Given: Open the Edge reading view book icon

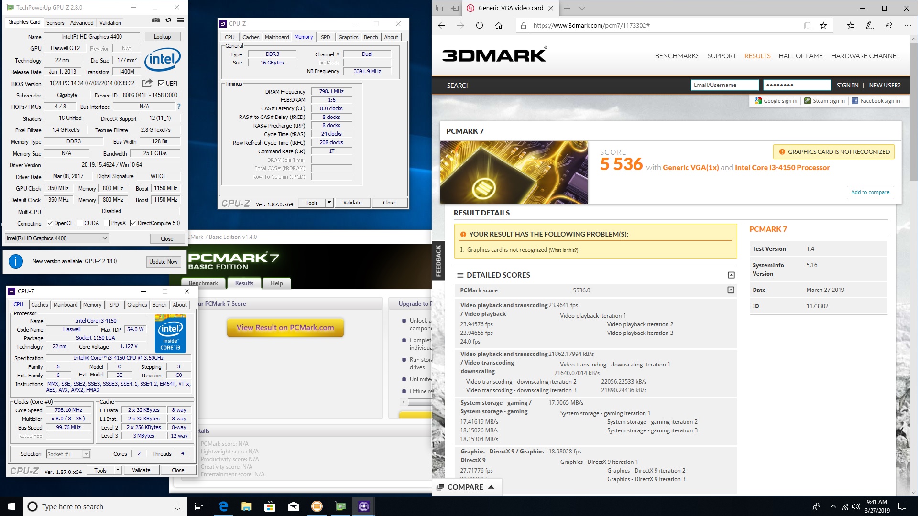Looking at the screenshot, I should click(x=808, y=26).
